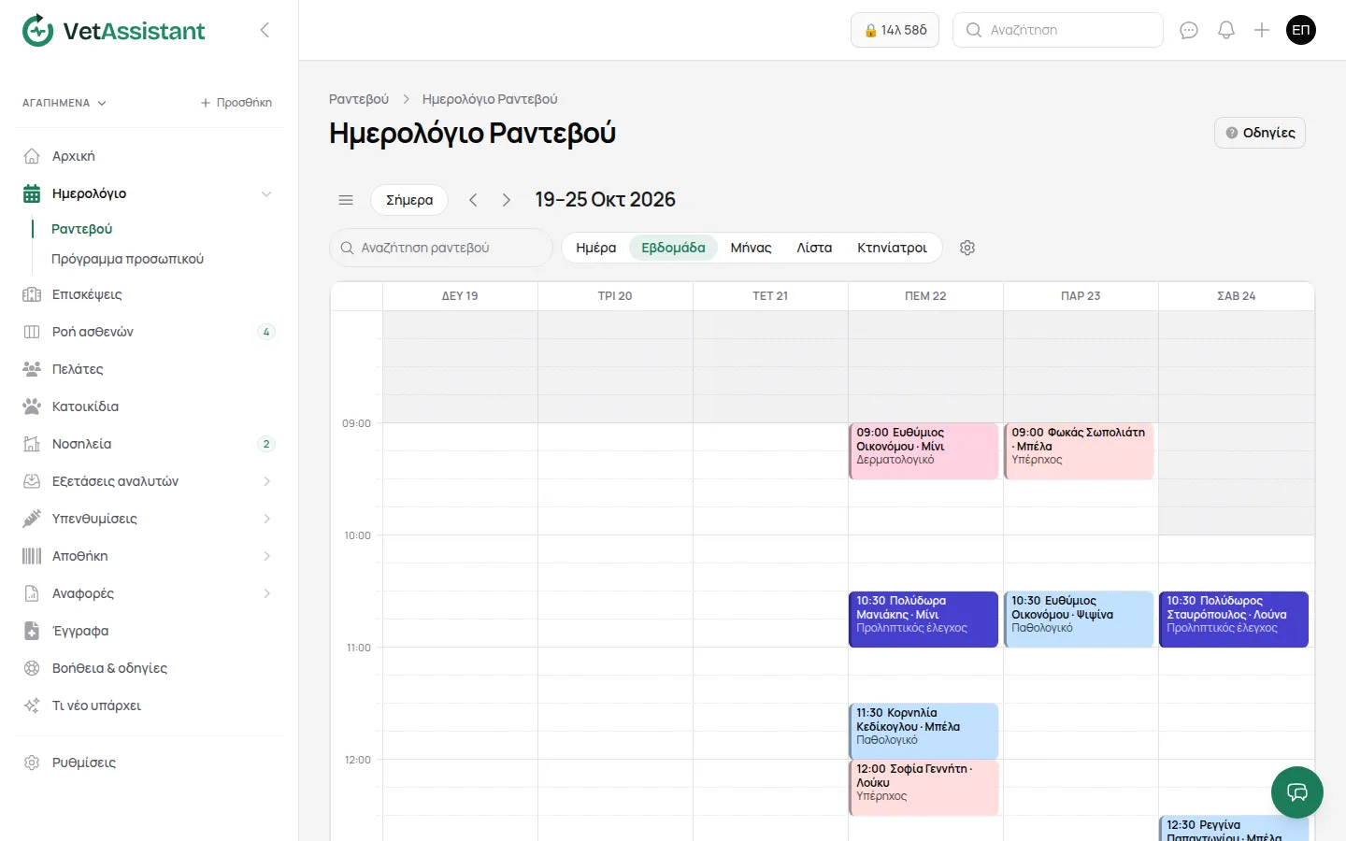Open Επισκέψεις in sidebar
This screenshot has height=841, width=1346.
coord(150,294)
